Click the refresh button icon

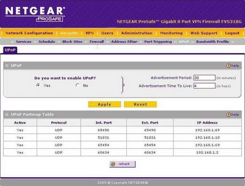click(113, 164)
